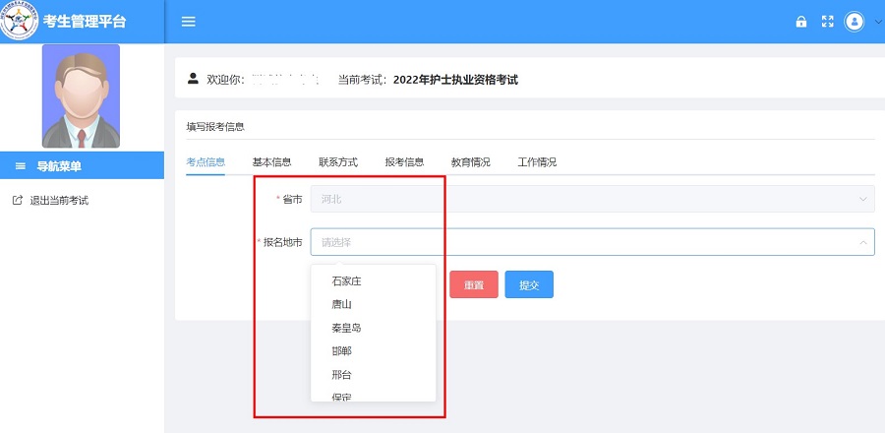The image size is (885, 433).
Task: Click the blue 提交 button
Action: (x=529, y=284)
